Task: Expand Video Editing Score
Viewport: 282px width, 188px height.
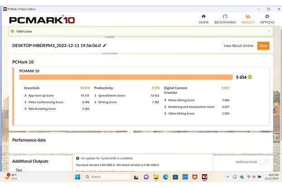Action: coord(165,113)
